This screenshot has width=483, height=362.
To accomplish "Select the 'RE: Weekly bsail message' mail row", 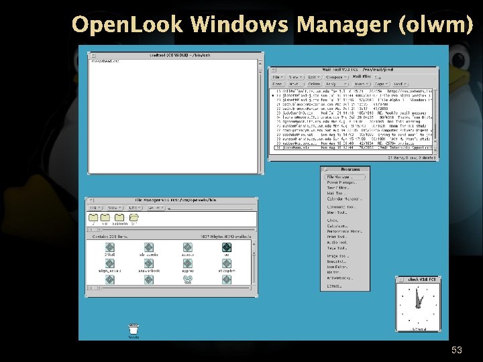I will pos(351,113).
